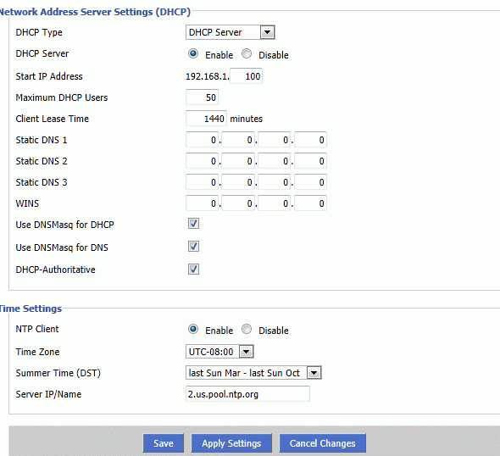Click first octet of Static DNS 1

(x=203, y=140)
